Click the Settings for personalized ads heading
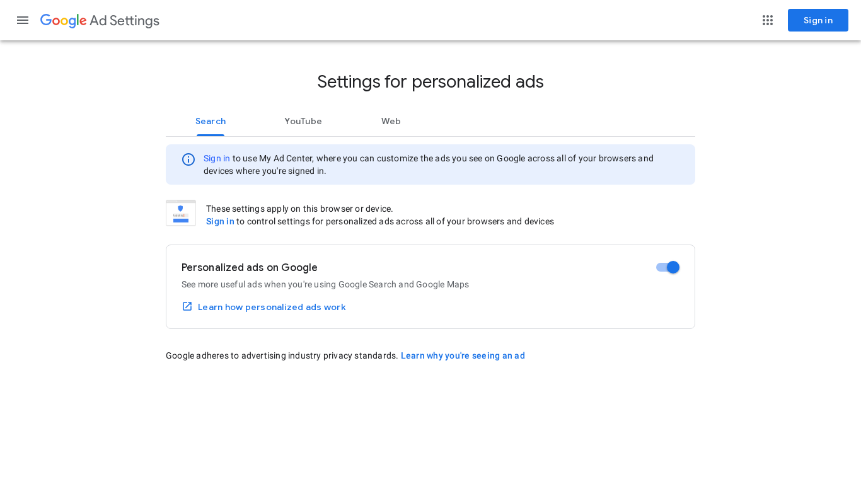Viewport: 861px width, 484px height. [x=430, y=82]
